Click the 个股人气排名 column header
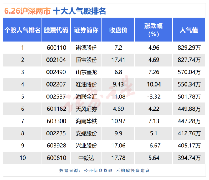 coord(22,29)
